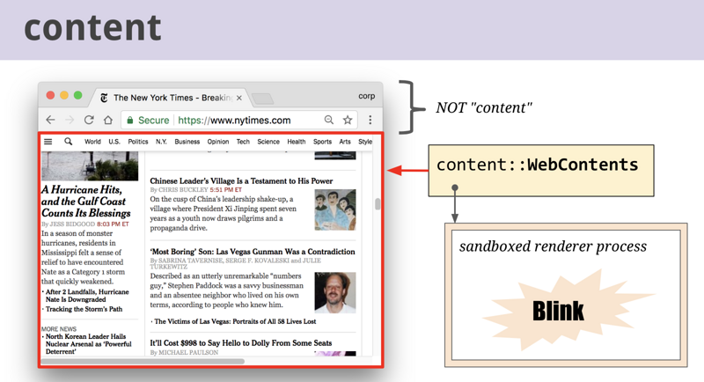Image resolution: width=704 pixels, height=382 pixels.
Task: Click the horizontal scrollbar at page bottom
Action: pos(143,361)
